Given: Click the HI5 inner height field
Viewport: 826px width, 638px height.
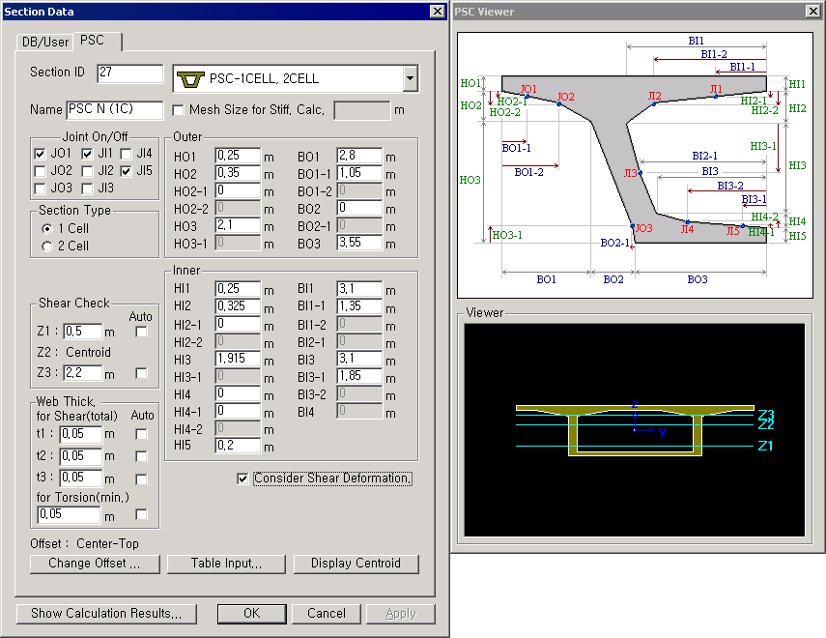Looking at the screenshot, I should pos(238,446).
